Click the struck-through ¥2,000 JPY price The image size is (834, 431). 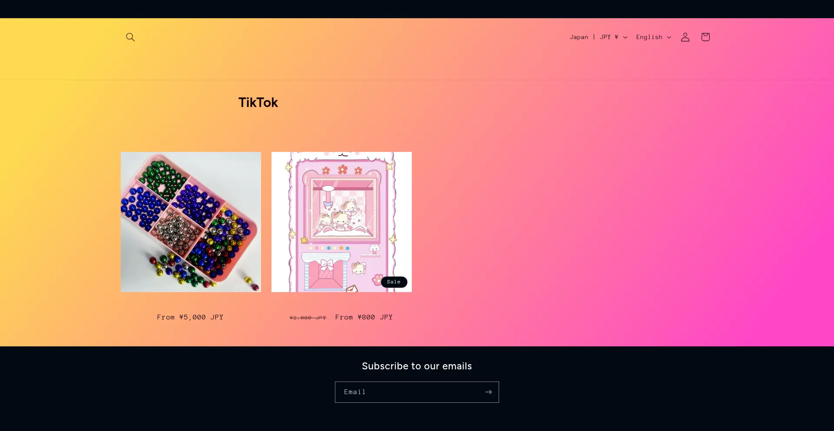pyautogui.click(x=308, y=318)
